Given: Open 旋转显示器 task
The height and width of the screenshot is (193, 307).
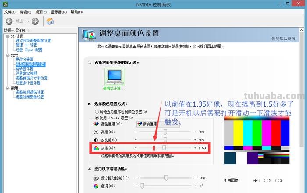Looking at the screenshot, I should [x=25, y=69].
